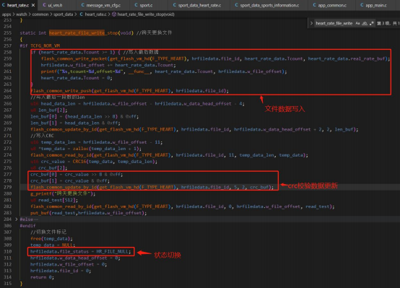Click 'len_buf[2]' on line 267
Image resolution: width=400 pixels, height=288 pixels.
[x=53, y=110]
